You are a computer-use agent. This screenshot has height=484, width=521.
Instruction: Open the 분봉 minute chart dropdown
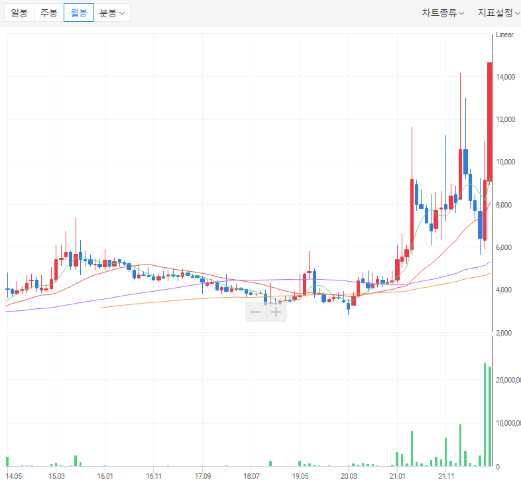click(112, 13)
